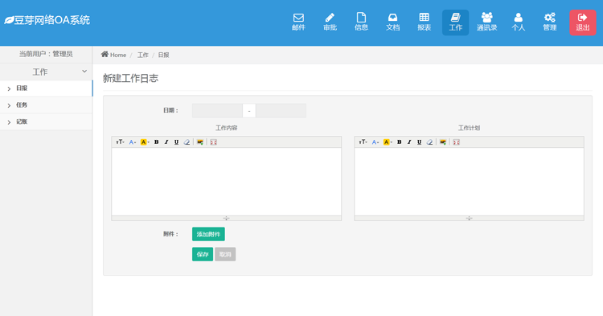Viewport: 603px width, 316px height.
Task: Open font size dropdown in 工作内容 editor
Action: pyautogui.click(x=120, y=142)
